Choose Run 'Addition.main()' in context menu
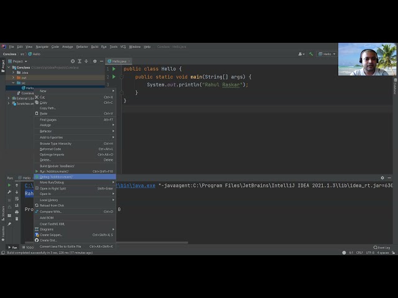This screenshot has width=398, height=298. click(x=75, y=171)
